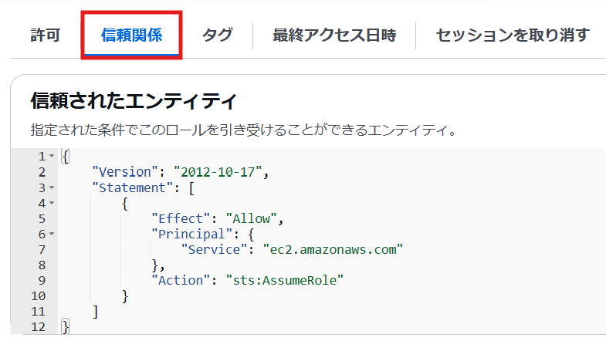Image resolution: width=606 pixels, height=341 pixels.
Task: Collapse the Principal block on line 6
Action: (52, 234)
